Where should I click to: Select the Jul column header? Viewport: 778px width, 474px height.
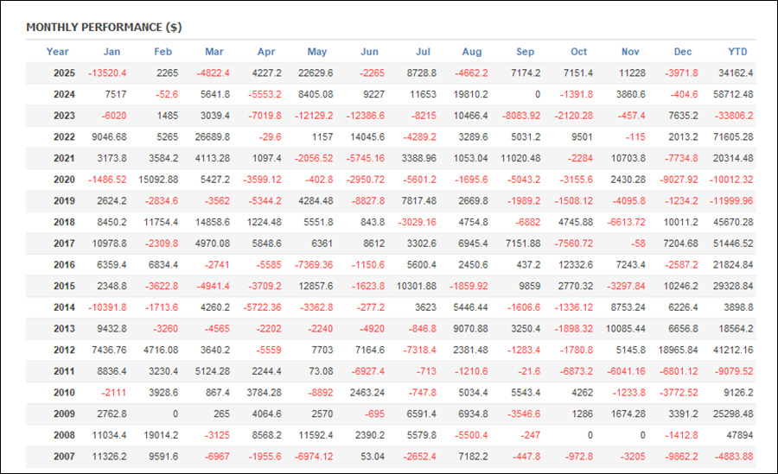(424, 52)
